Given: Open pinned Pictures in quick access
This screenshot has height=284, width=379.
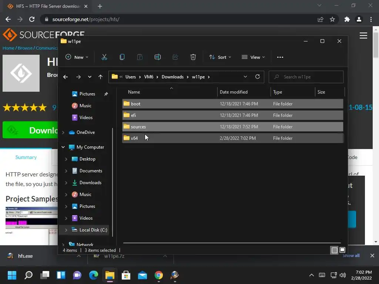Looking at the screenshot, I should [x=87, y=94].
